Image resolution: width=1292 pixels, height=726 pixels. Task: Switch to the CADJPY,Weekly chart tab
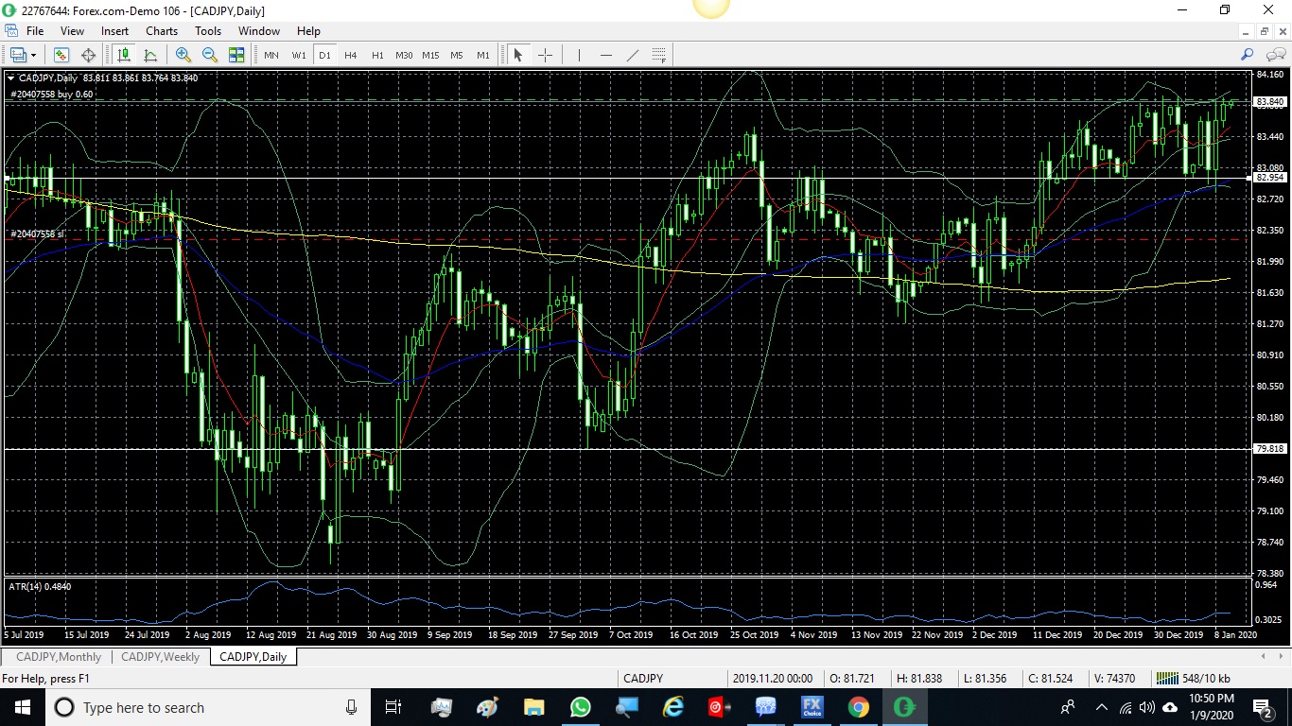click(160, 657)
